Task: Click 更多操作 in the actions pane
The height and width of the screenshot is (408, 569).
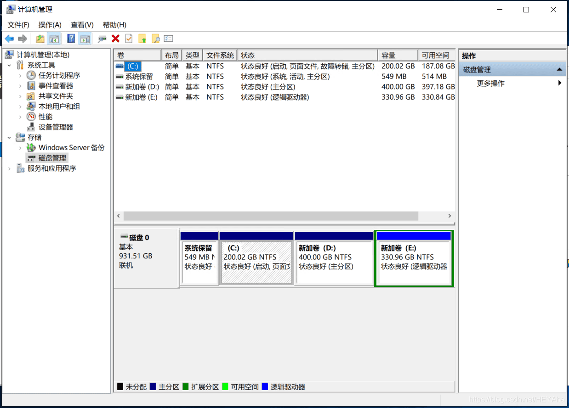Action: click(x=491, y=83)
